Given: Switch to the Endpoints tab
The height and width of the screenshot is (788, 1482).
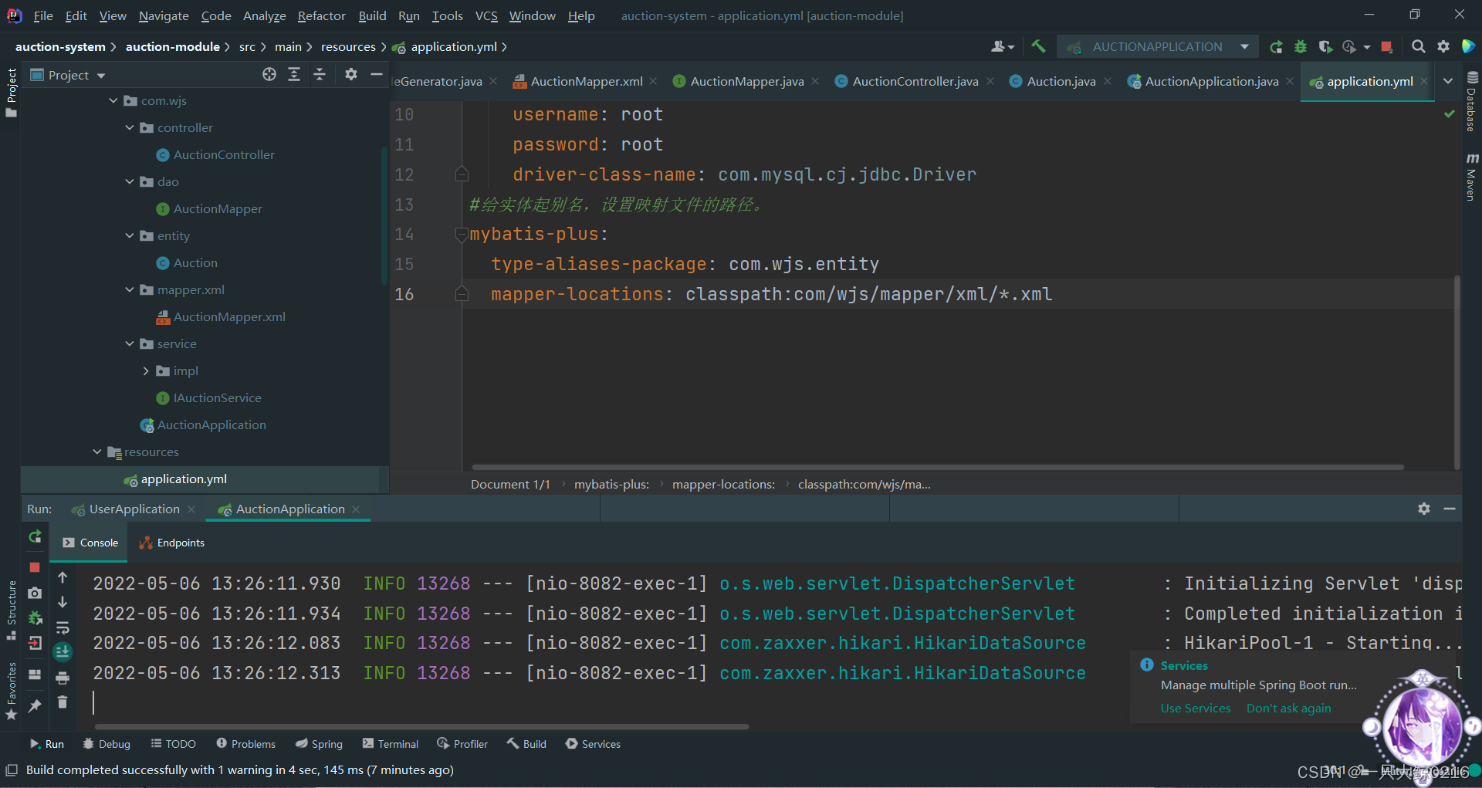Looking at the screenshot, I should [x=171, y=543].
